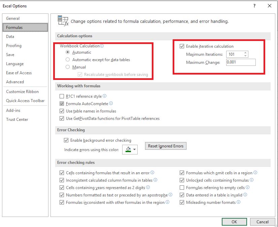This screenshot has height=227, width=278.
Task: Open Quick Access Toolbar settings
Action: [x=25, y=101]
